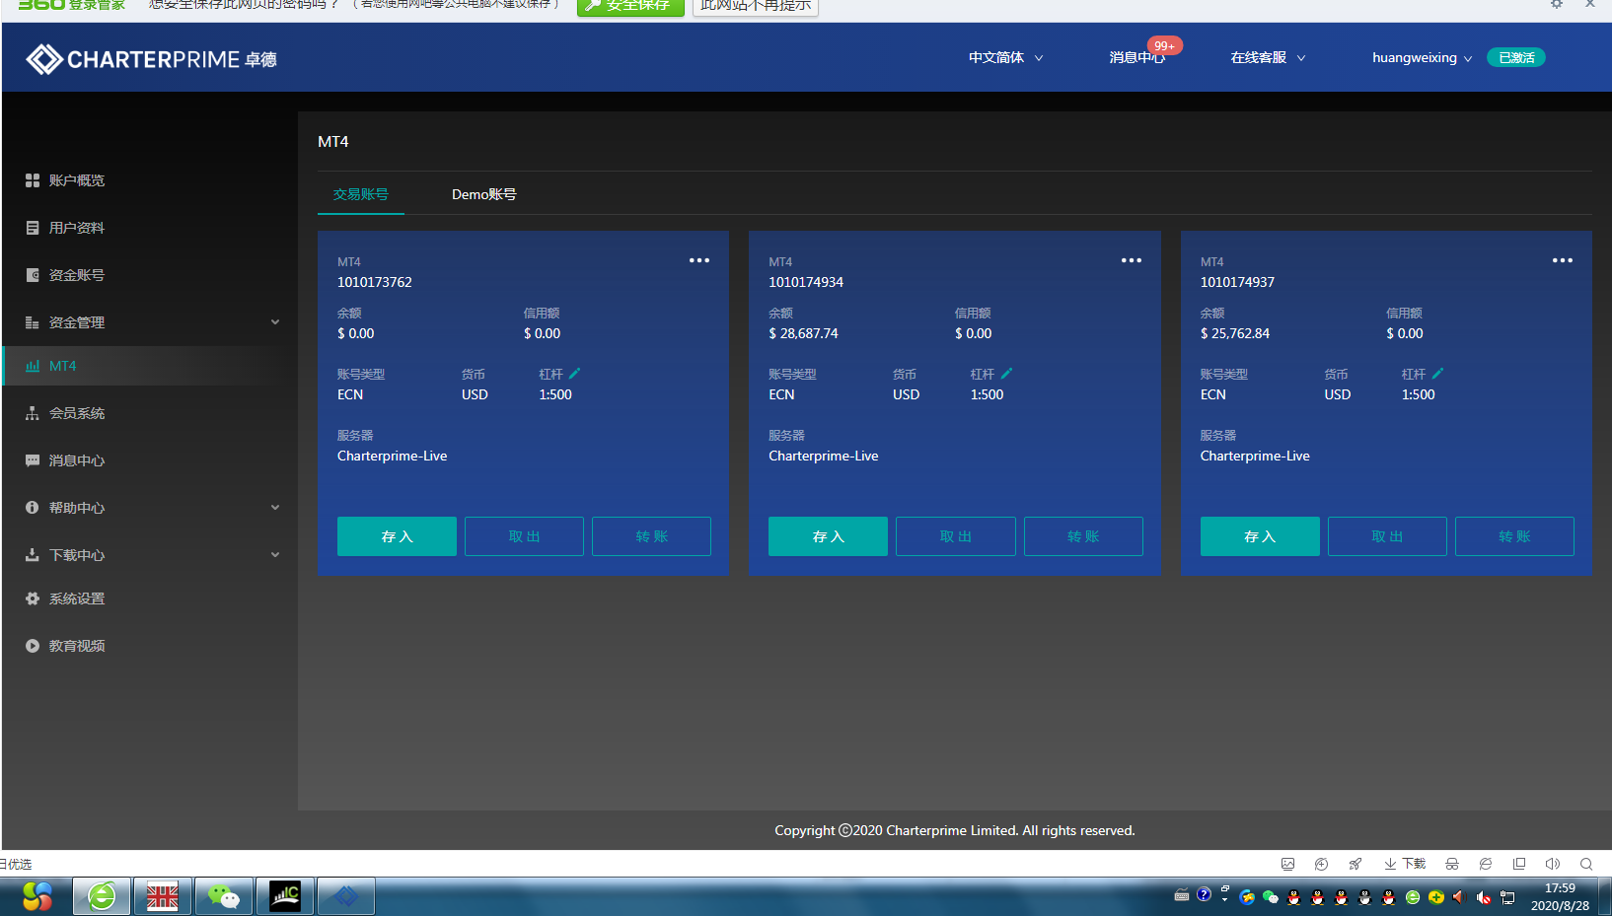The height and width of the screenshot is (916, 1612).
Task: Click the browser zoom magnifier icon
Action: tap(1586, 864)
